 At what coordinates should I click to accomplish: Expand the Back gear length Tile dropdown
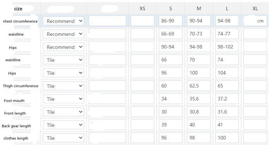(63, 125)
